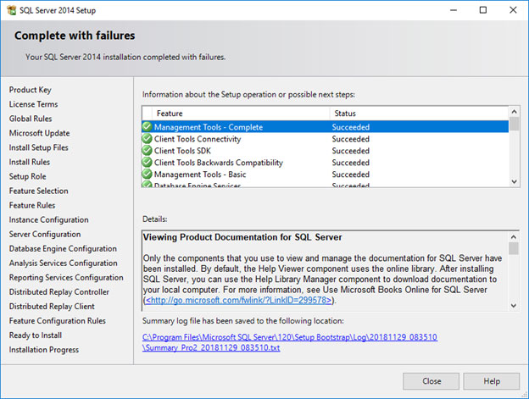Click the feature list scroll down arrow

[514, 181]
